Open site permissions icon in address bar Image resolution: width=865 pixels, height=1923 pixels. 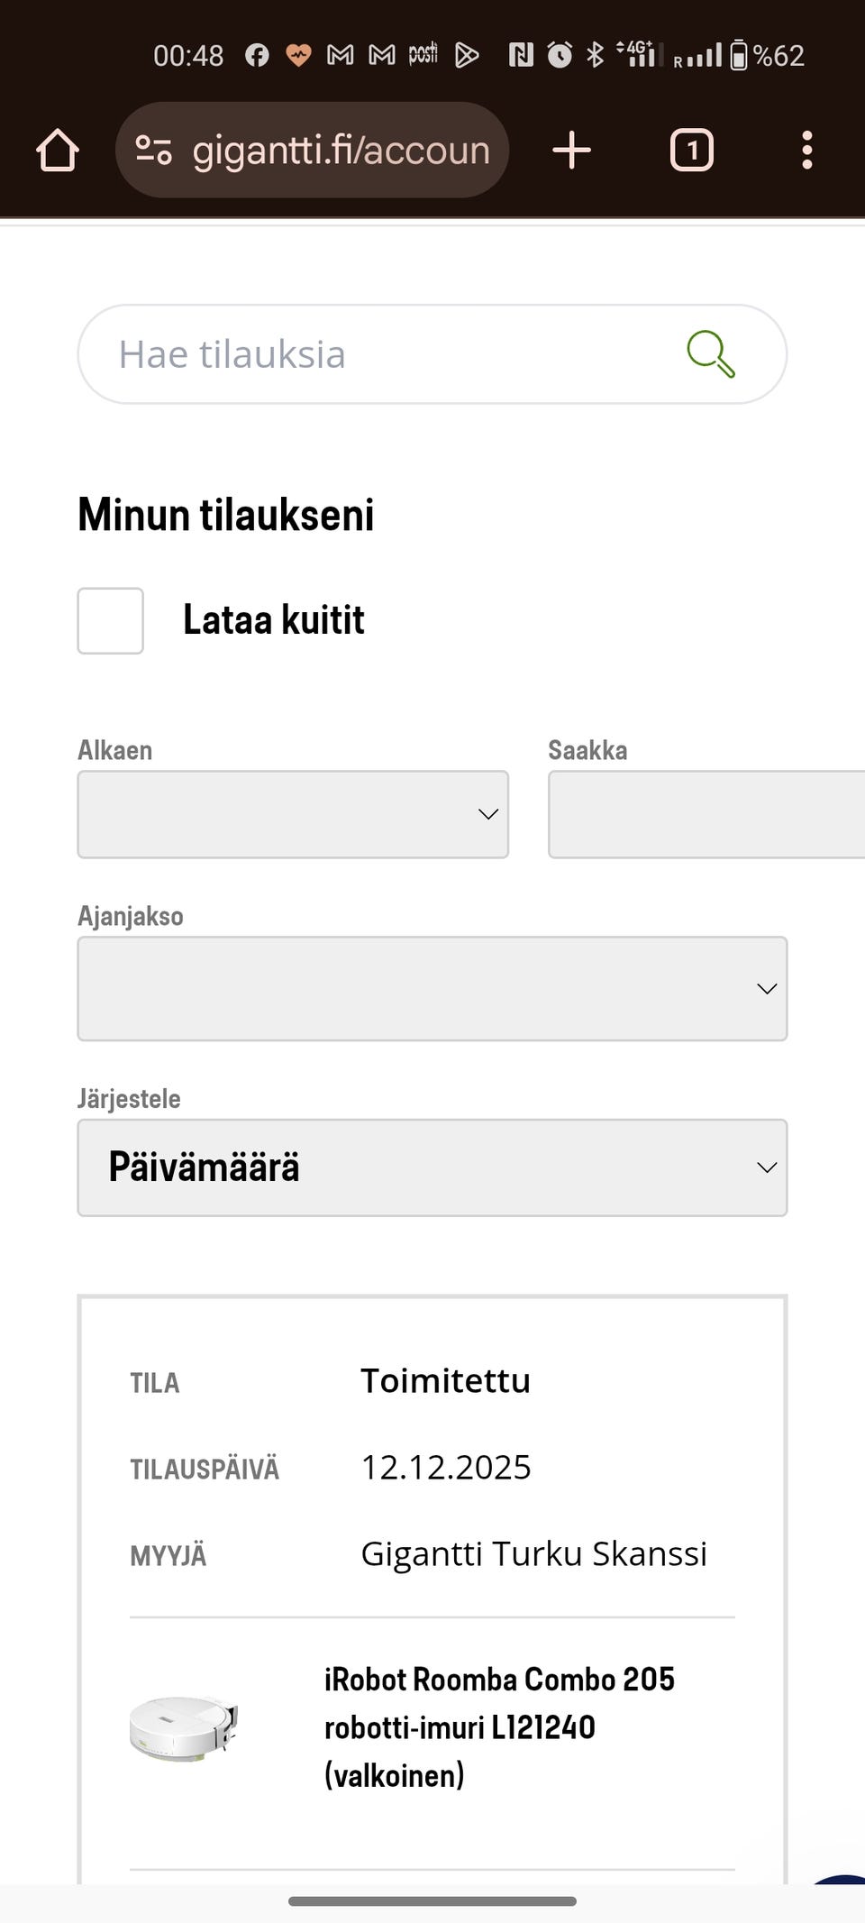pos(154,151)
